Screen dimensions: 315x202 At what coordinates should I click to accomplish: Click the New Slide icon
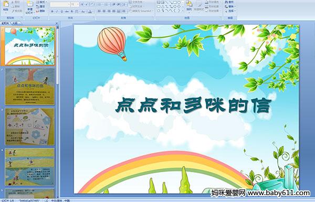pos(30,5)
